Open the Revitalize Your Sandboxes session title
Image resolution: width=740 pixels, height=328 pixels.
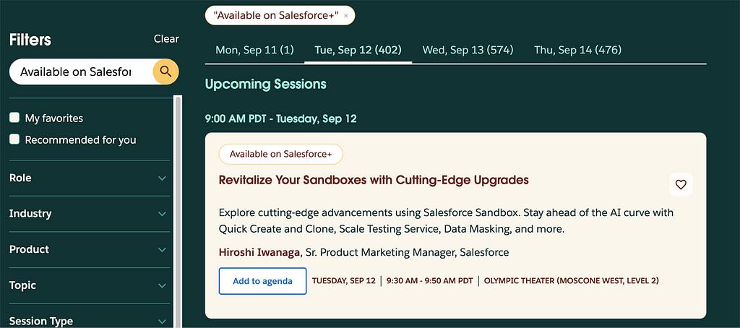374,180
